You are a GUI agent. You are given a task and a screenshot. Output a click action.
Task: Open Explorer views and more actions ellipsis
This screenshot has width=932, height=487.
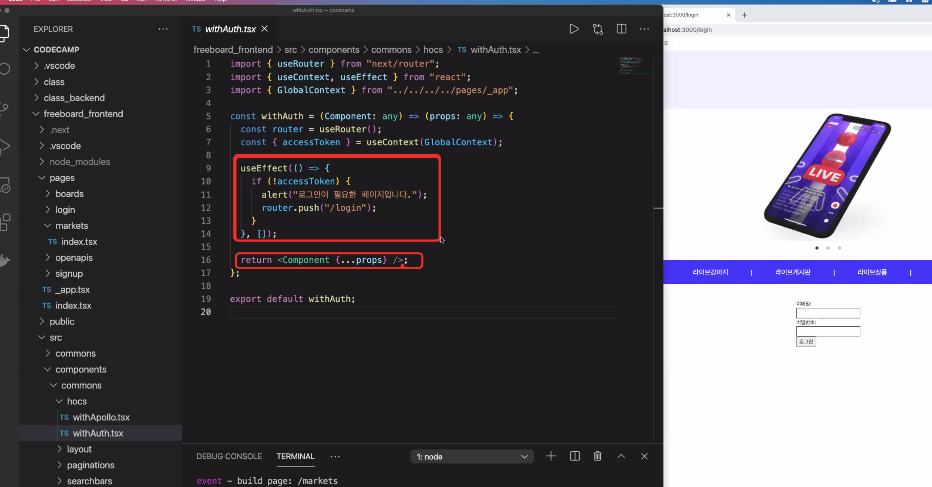point(163,29)
